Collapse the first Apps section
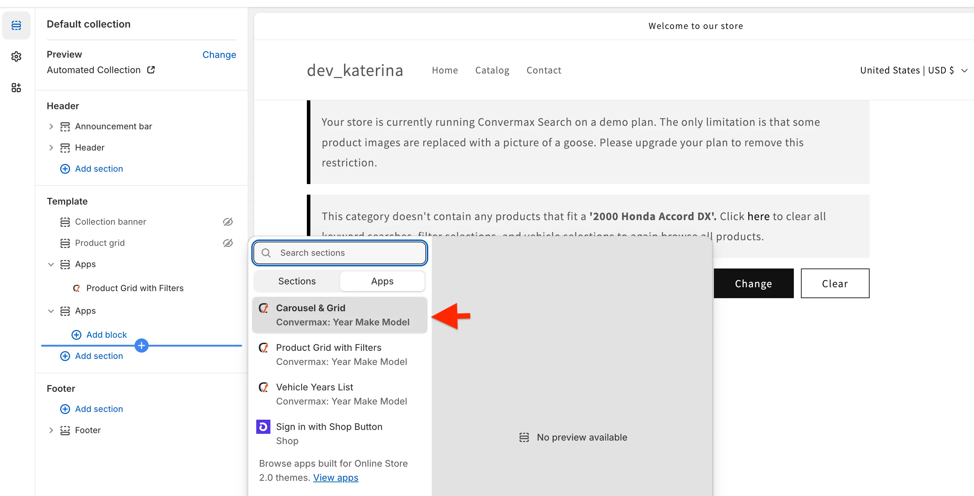The image size is (974, 496). (x=51, y=264)
